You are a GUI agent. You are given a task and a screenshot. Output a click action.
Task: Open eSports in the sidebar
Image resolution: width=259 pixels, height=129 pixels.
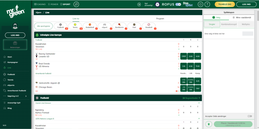coord(11,85)
